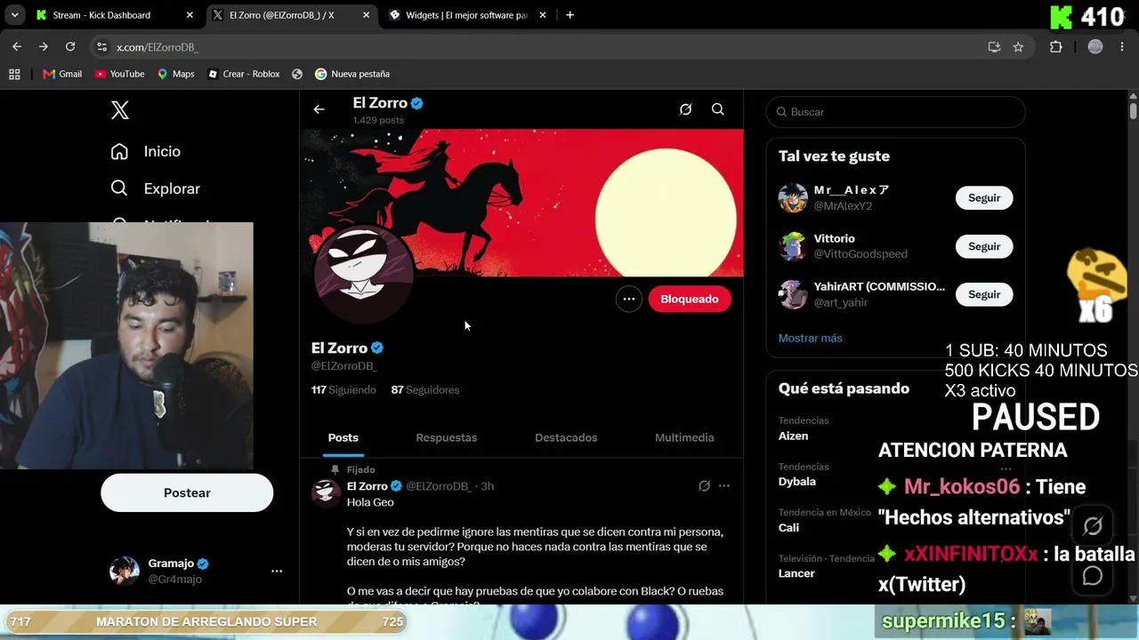The height and width of the screenshot is (640, 1139).
Task: Go to Inicio home icon
Action: click(119, 151)
